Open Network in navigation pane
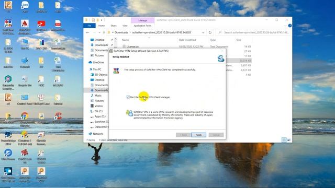The width and height of the screenshot is (335, 188). (x=98, y=134)
